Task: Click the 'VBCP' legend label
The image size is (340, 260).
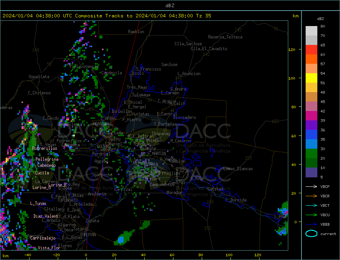Action: pyautogui.click(x=325, y=186)
